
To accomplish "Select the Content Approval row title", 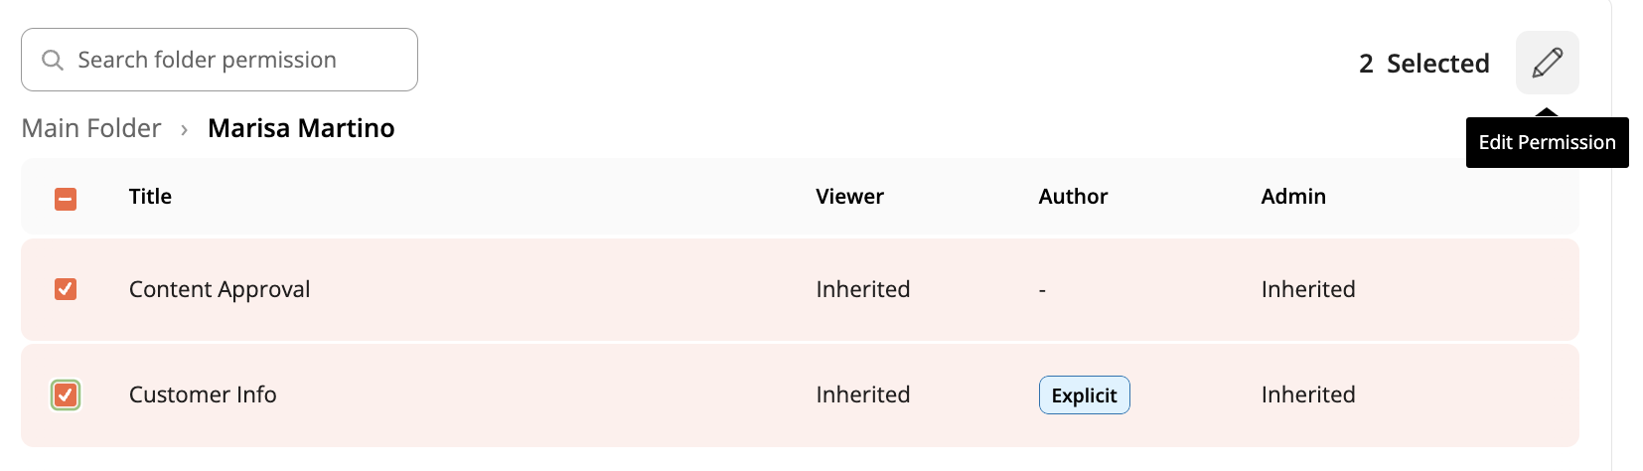I will (220, 289).
